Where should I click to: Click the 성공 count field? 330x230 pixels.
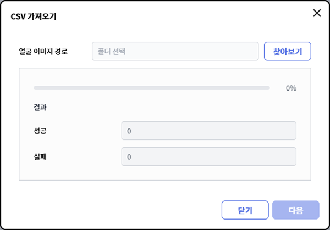coord(208,131)
